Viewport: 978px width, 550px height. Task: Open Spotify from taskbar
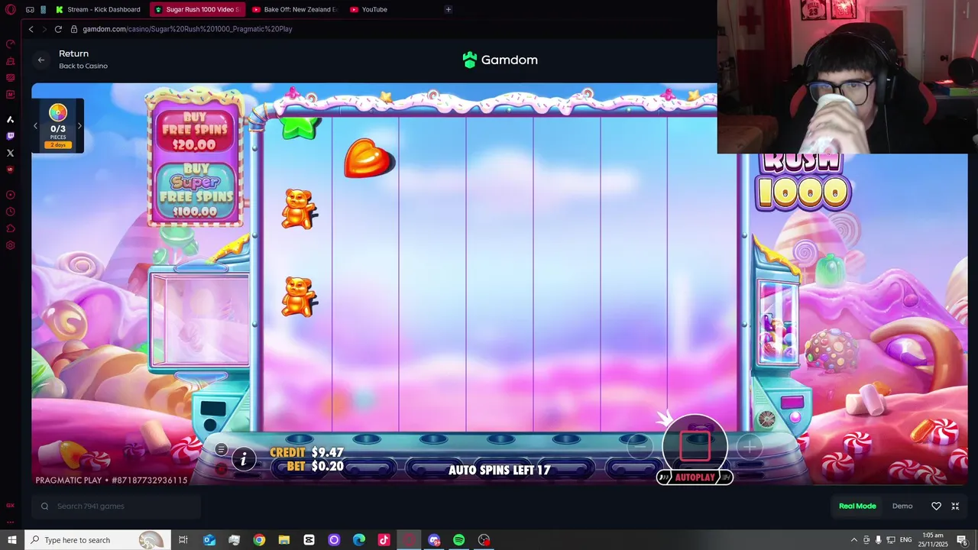(458, 540)
